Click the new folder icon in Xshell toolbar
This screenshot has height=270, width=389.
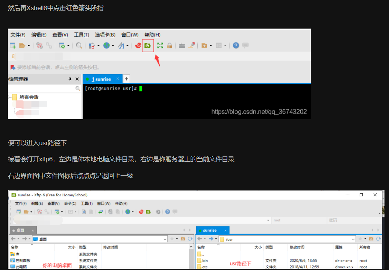[204, 46]
